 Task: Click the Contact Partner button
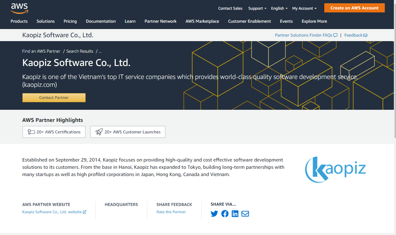click(x=54, y=97)
